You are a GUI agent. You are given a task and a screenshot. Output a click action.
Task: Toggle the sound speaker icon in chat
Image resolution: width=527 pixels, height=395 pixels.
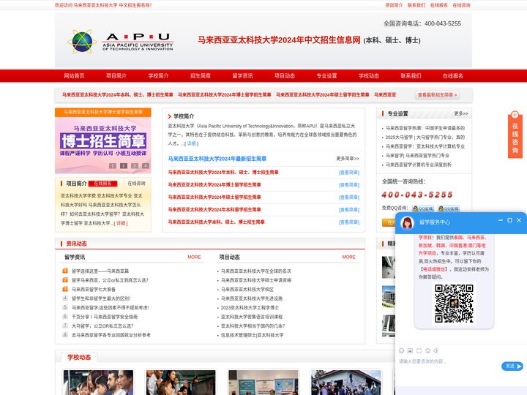pyautogui.click(x=436, y=350)
